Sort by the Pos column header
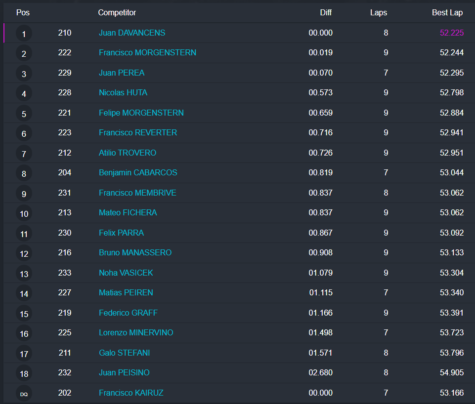 pos(23,12)
